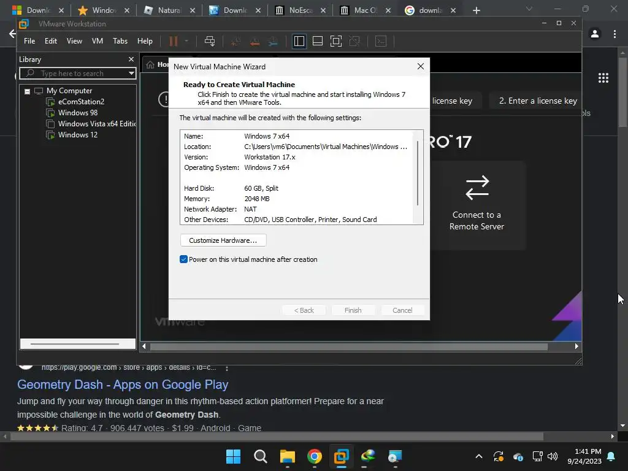The width and height of the screenshot is (628, 471).
Task: Select the Windows 12 virtual machine
Action: [78, 135]
